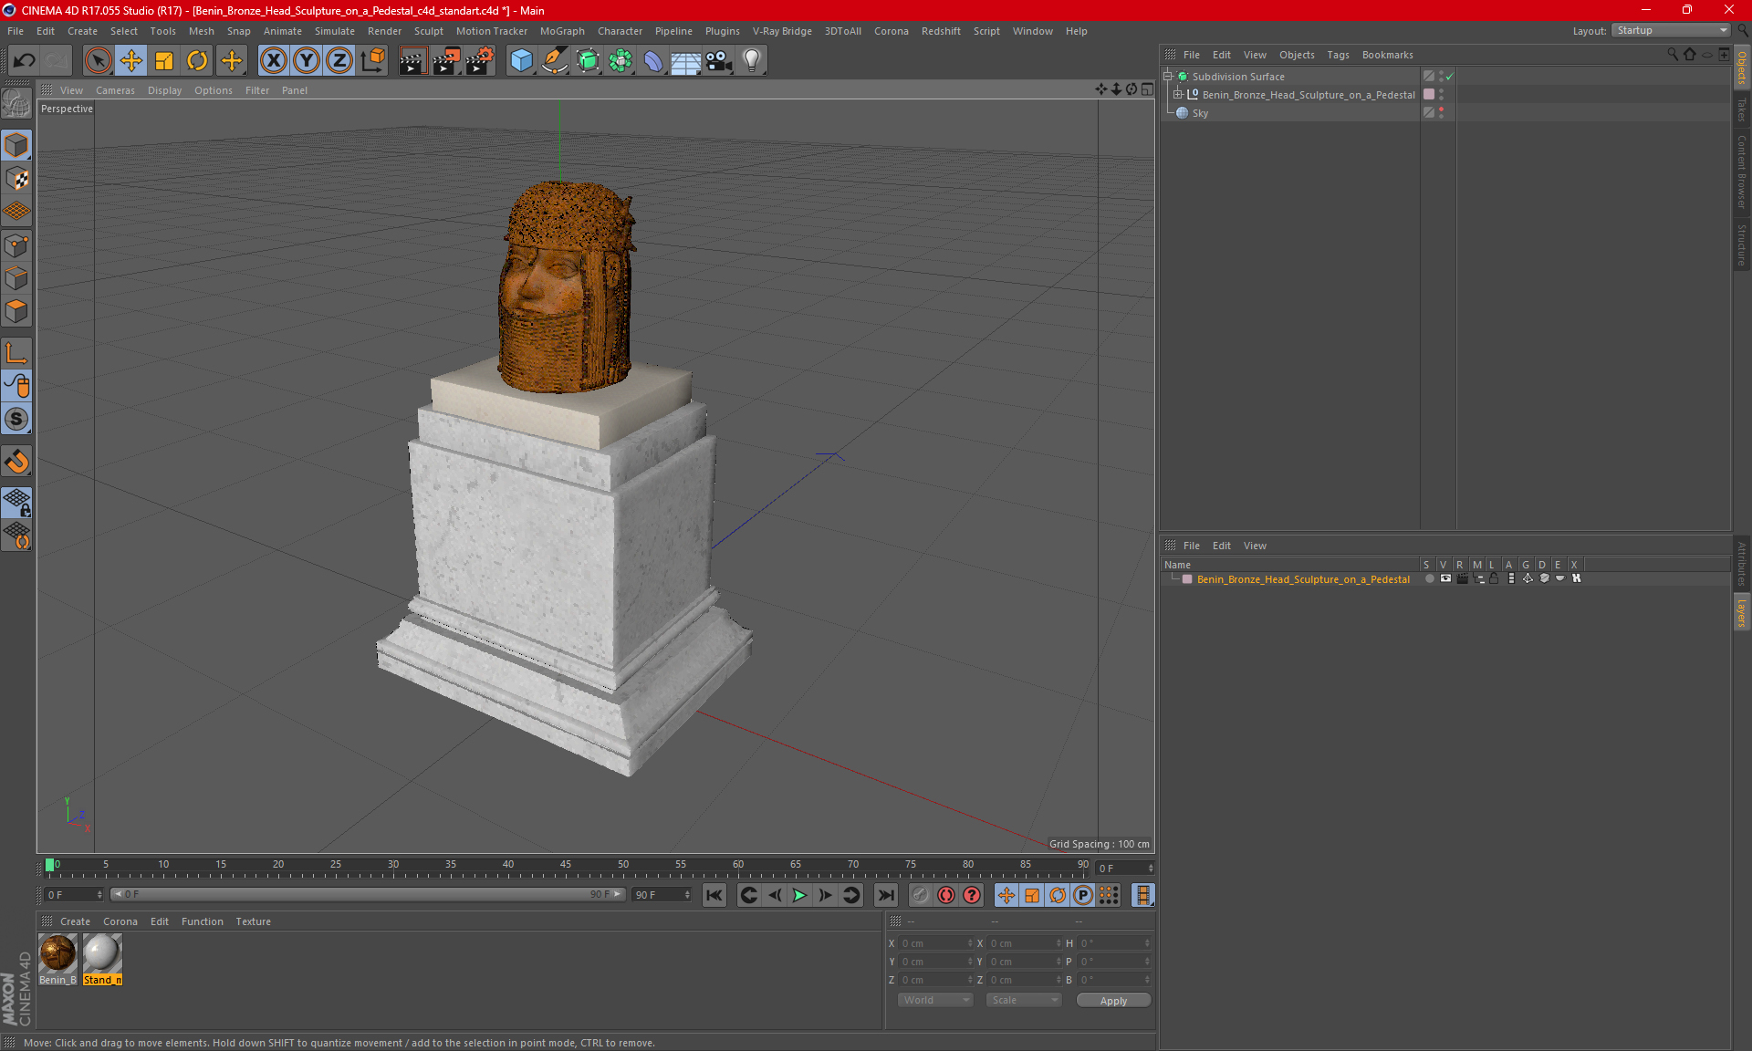Screen dimensions: 1752x1051
Task: Open the Array modeling objects icon
Action: (x=620, y=61)
